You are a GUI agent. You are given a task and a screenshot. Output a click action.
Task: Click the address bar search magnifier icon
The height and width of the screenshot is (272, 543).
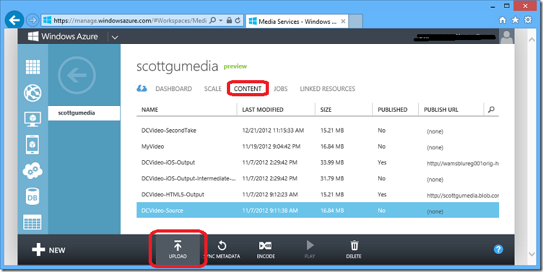coord(213,21)
